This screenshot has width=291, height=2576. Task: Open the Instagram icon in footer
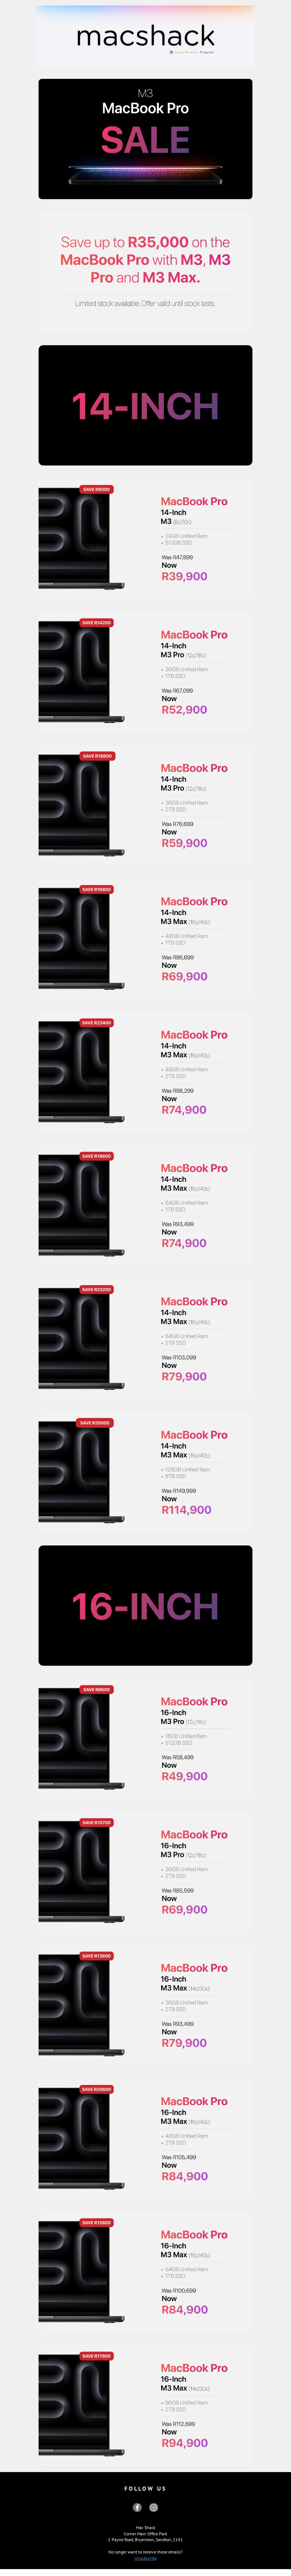pos(154,2507)
